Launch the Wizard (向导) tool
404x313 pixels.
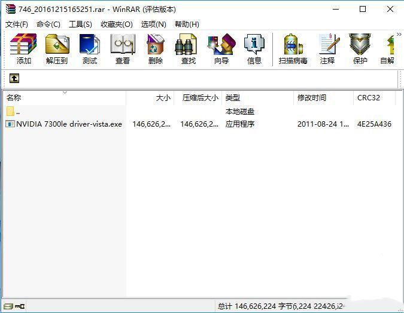click(221, 49)
